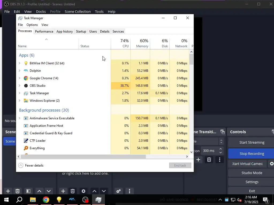The width and height of the screenshot is (274, 205).
Task: Remove selected source with trash icon
Action: [73, 191]
